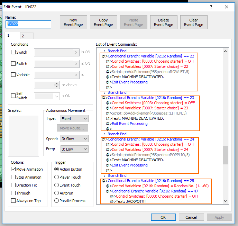The width and height of the screenshot is (238, 226).
Task: Select the 'Random] == 24' conditional branch line
Action: tap(148, 139)
